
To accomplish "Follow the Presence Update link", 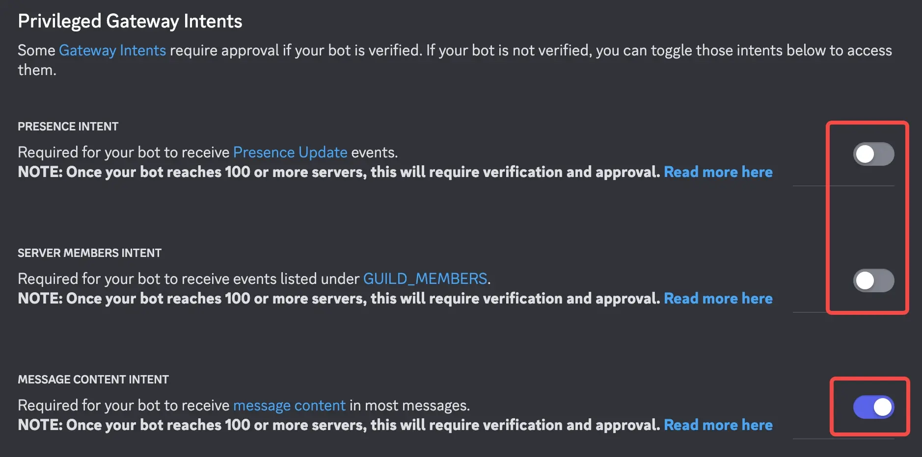I will [290, 152].
